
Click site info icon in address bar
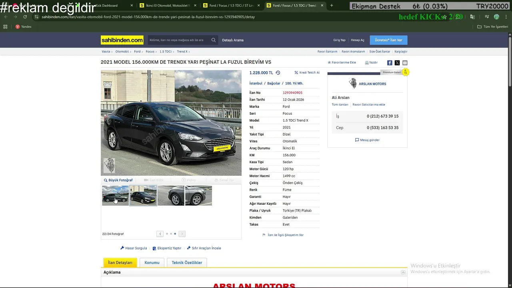tap(36, 17)
